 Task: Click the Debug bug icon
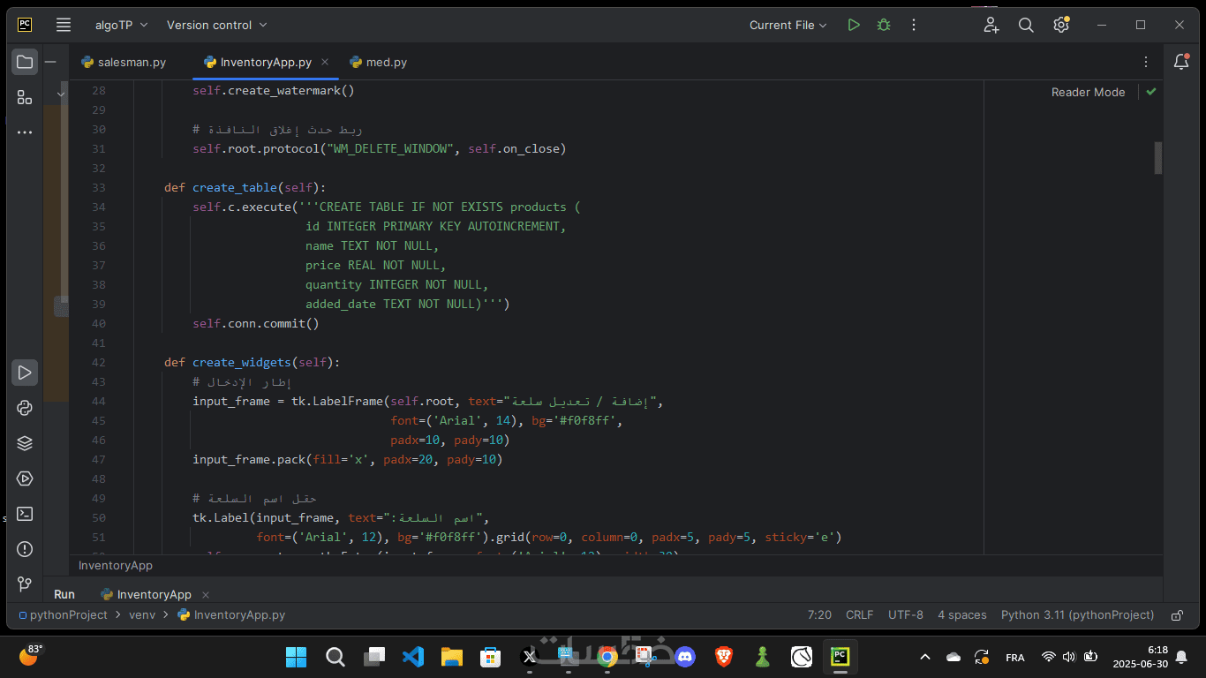click(883, 25)
